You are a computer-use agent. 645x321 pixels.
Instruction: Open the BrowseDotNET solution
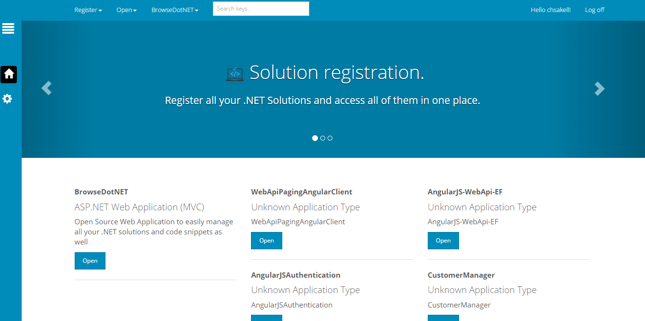(x=90, y=261)
